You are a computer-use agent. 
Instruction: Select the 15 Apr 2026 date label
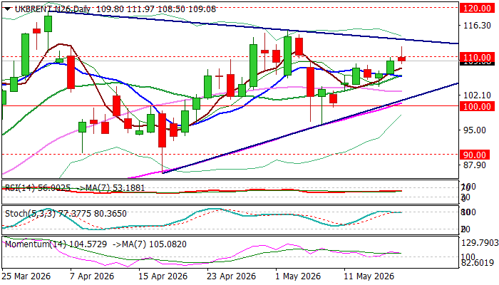[x=163, y=276]
